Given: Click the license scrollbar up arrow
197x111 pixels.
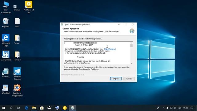Looking at the screenshot, I should [131, 43].
